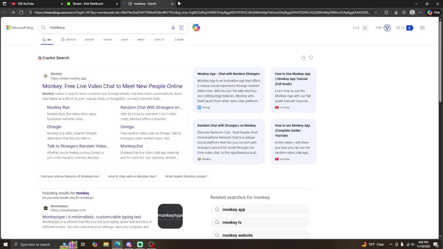Open browser Settings and more ellipsis
Image resolution: width=443 pixels, height=249 pixels.
click(421, 12)
